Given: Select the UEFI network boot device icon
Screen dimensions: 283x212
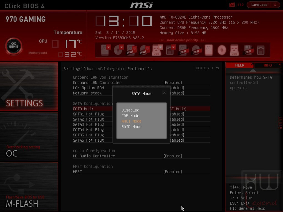Looking at the screenshot, I should click(170, 50).
